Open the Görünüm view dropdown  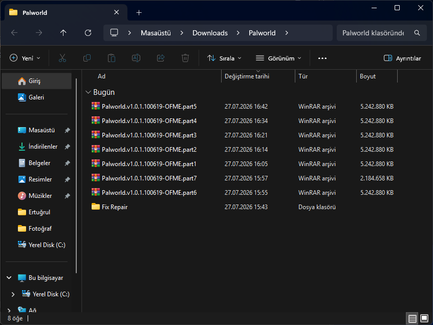click(x=278, y=58)
